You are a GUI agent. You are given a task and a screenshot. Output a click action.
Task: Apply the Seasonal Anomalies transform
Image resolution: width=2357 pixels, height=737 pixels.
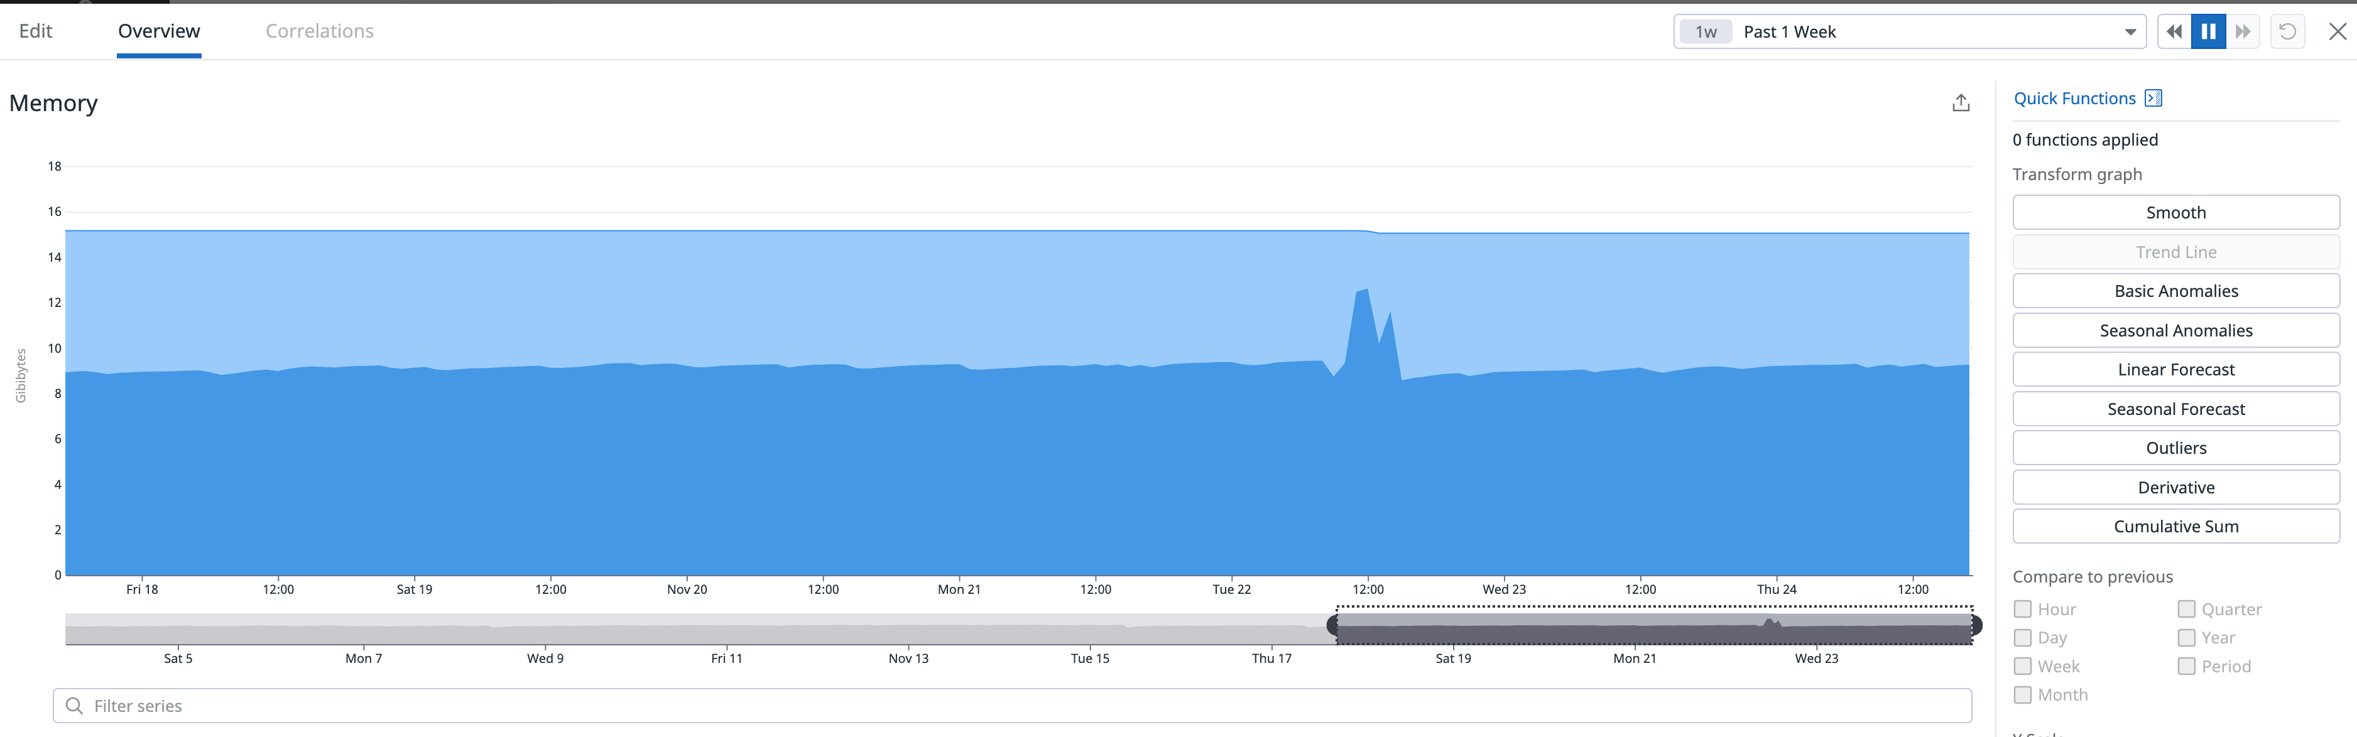[x=2176, y=330]
